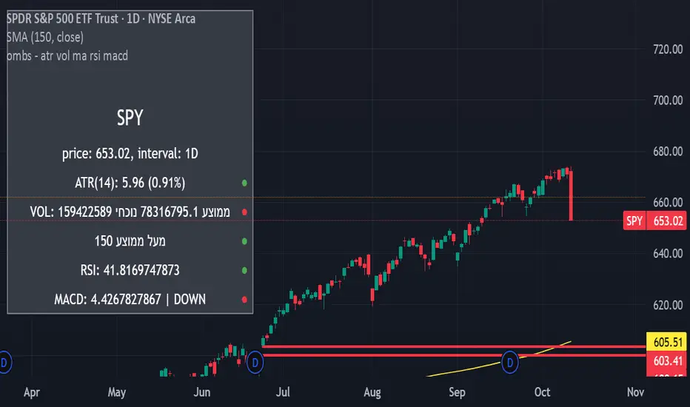The width and height of the screenshot is (690, 407).
Task: Select the SMA (150, close) indicator legend
Action: pos(44,36)
